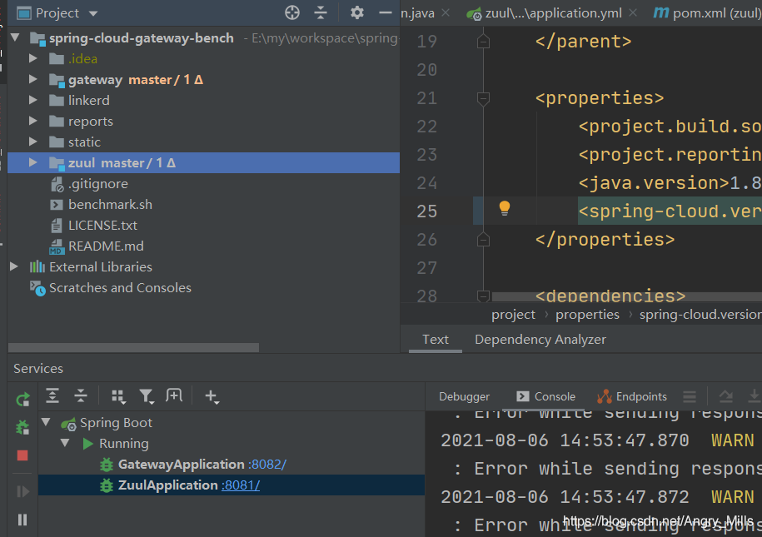Add service with plus icon

[x=212, y=396]
